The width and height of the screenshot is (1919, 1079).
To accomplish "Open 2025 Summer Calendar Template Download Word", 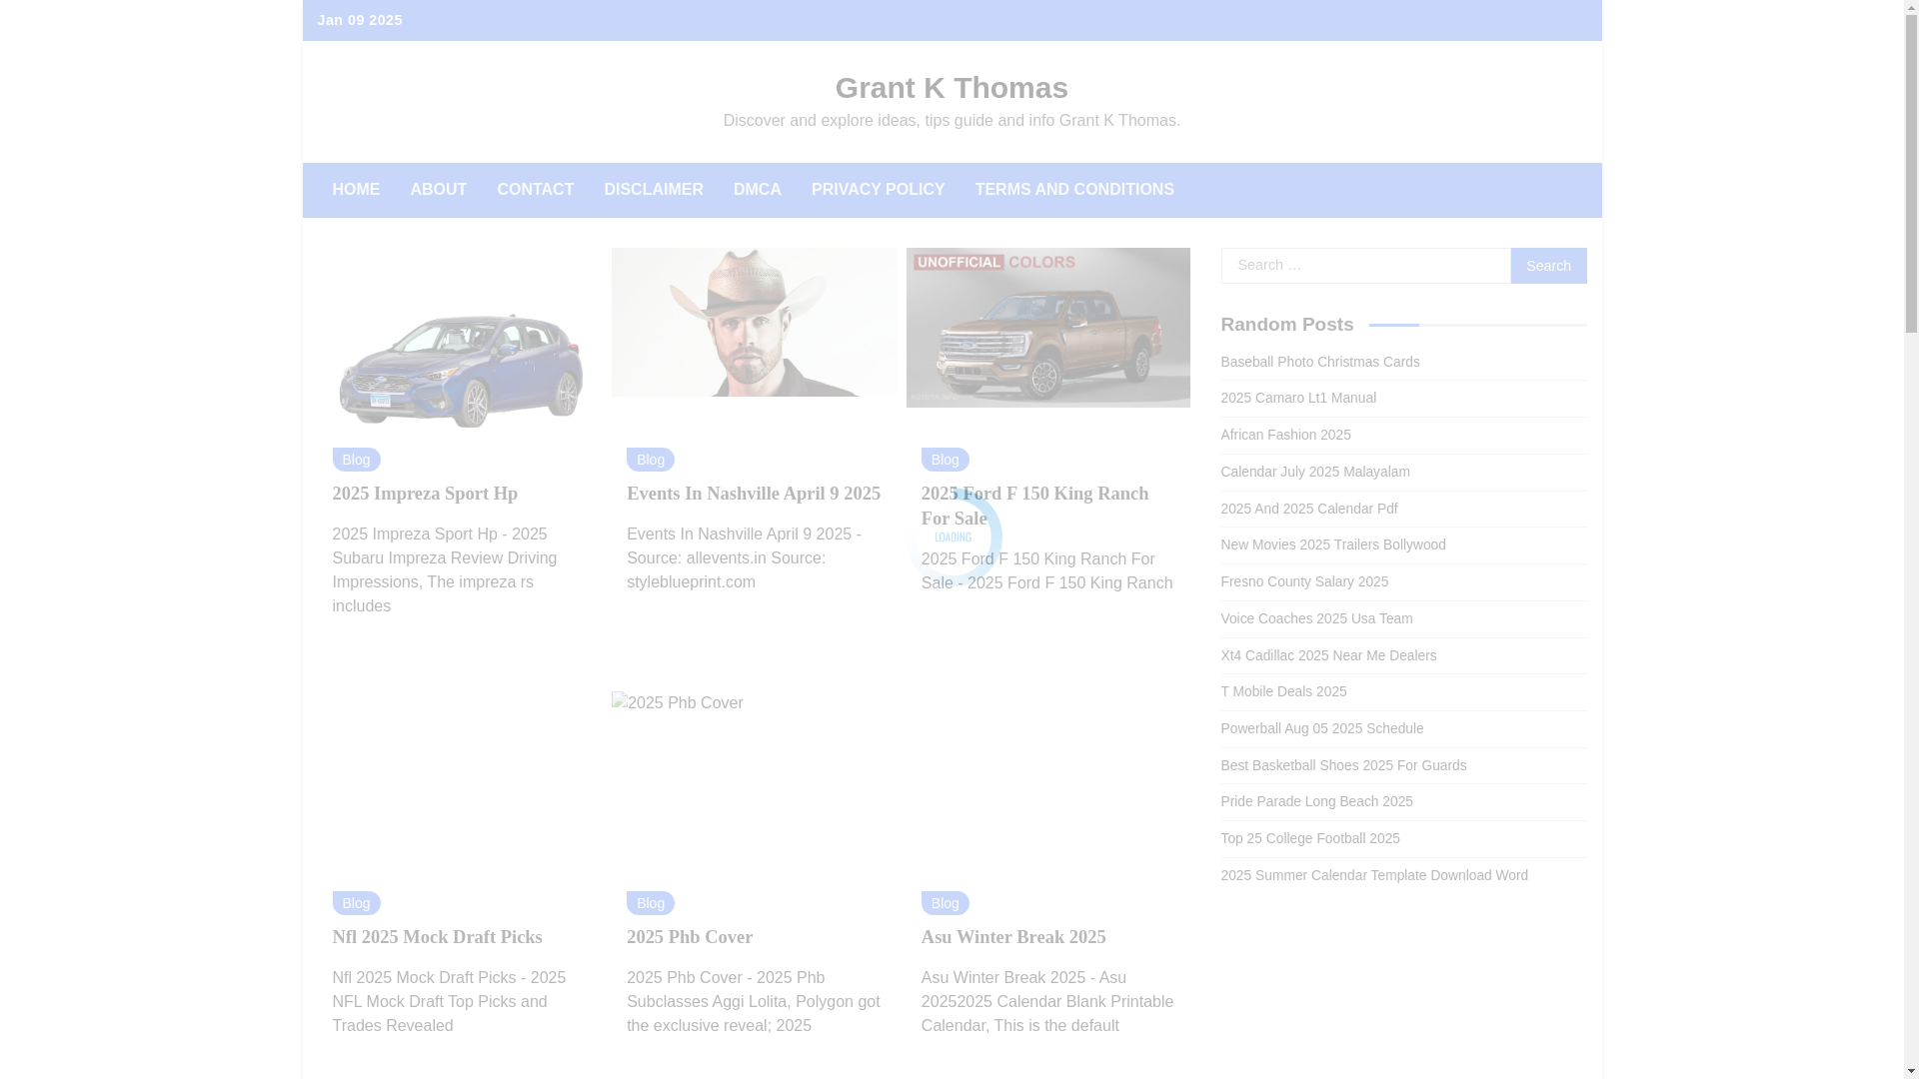I will coord(1374,875).
